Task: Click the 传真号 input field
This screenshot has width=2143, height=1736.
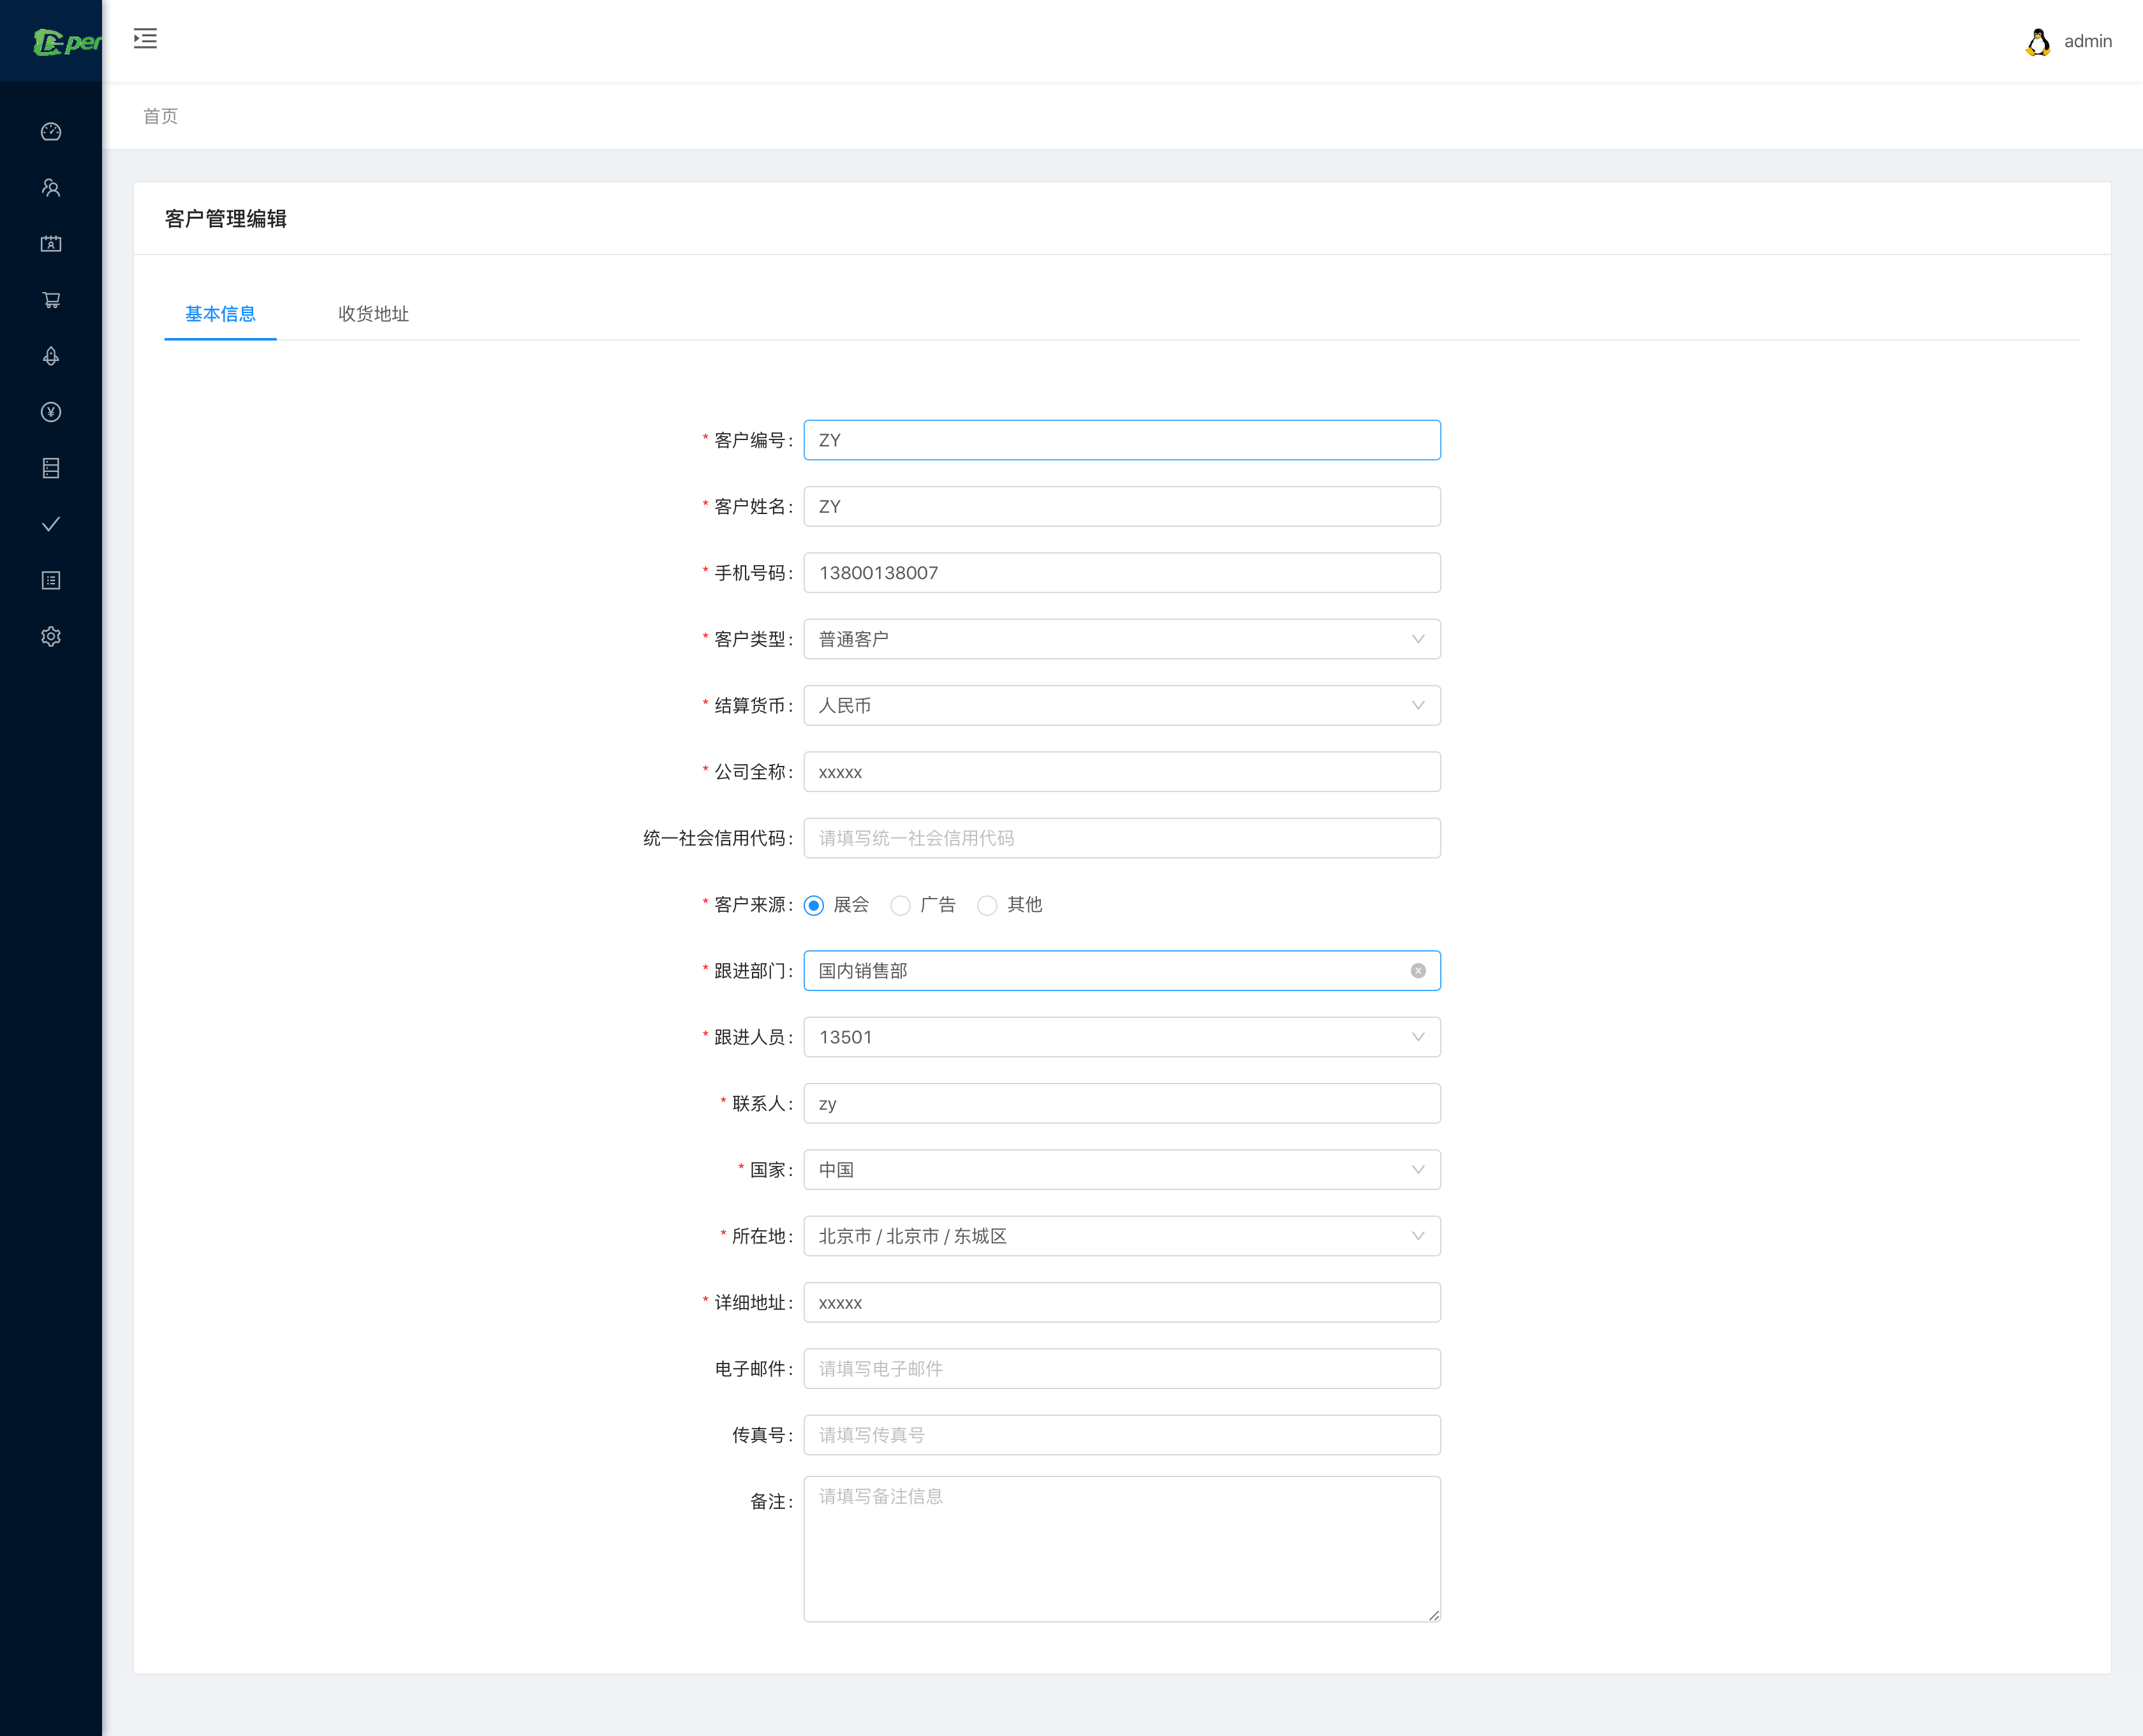Action: pyautogui.click(x=1122, y=1435)
